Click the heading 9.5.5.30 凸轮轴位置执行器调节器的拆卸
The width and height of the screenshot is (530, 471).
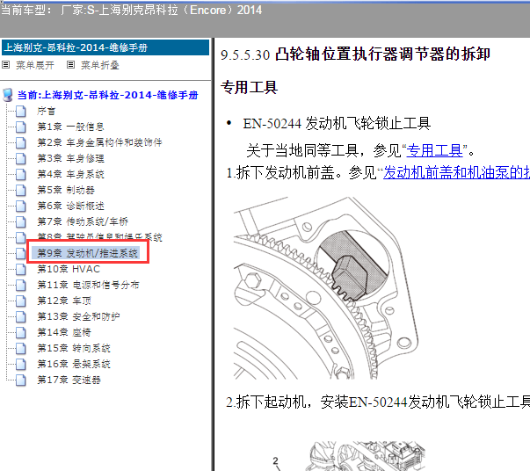pos(355,54)
